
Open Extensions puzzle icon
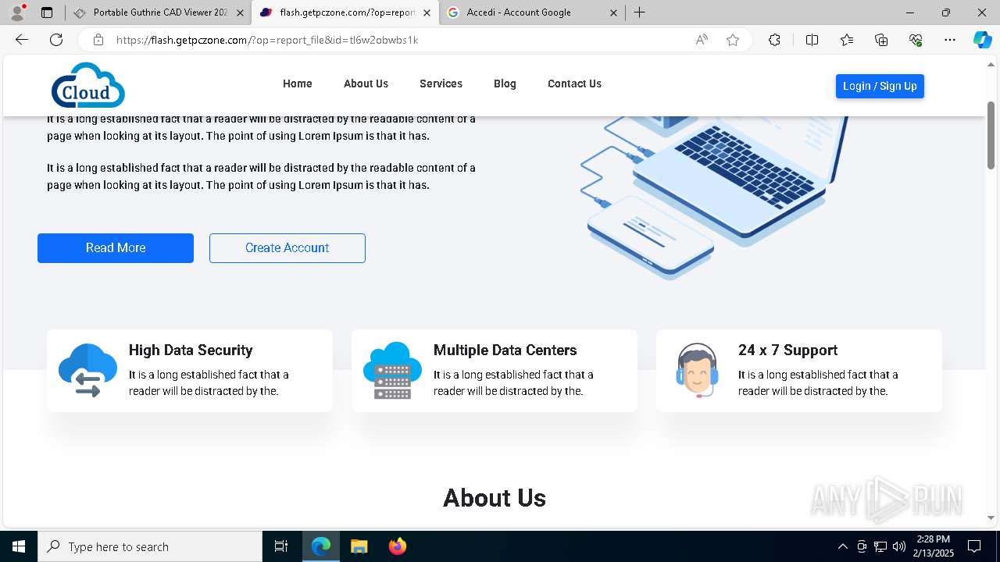[x=774, y=40]
